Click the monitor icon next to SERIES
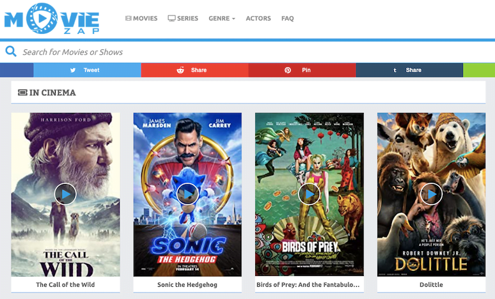 pos(171,19)
